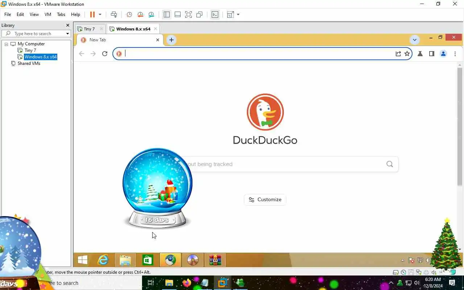Click the VMware CD/DVD status icon
The image size is (464, 290).
click(403, 272)
